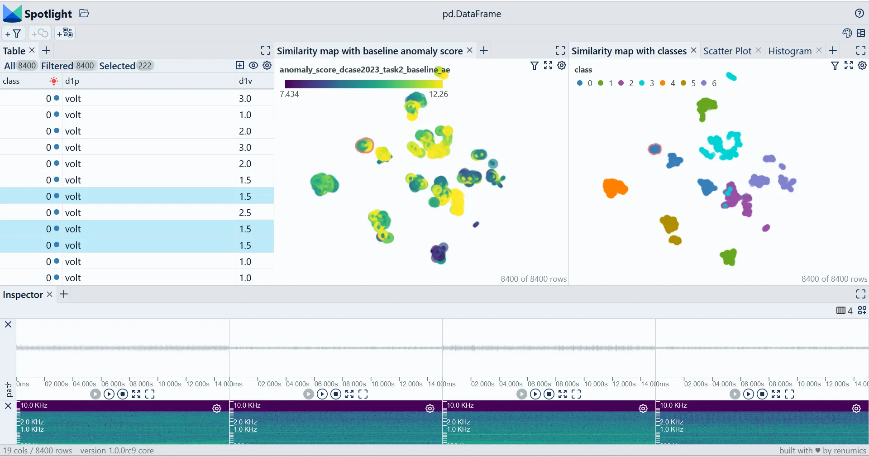Close the Scatter Plot tab
Image resolution: width=869 pixels, height=457 pixels.
(x=759, y=50)
